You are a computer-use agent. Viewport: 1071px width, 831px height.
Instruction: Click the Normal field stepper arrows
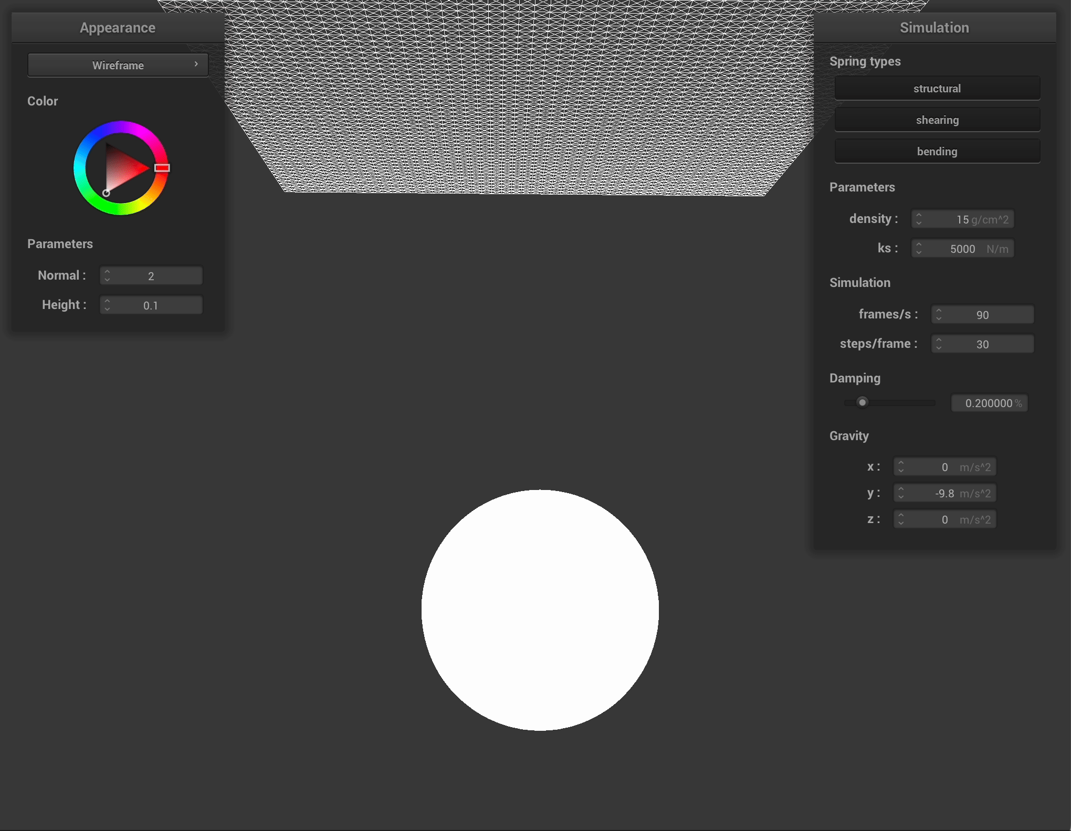point(107,275)
